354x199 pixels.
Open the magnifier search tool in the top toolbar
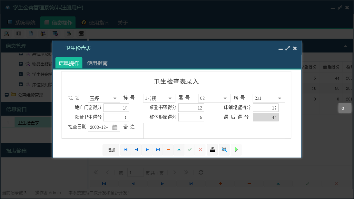(x=6, y=33)
